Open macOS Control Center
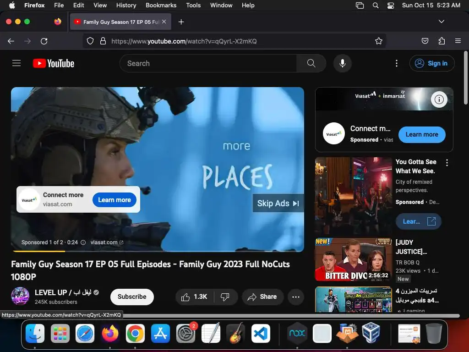The image size is (469, 352). click(x=390, y=5)
